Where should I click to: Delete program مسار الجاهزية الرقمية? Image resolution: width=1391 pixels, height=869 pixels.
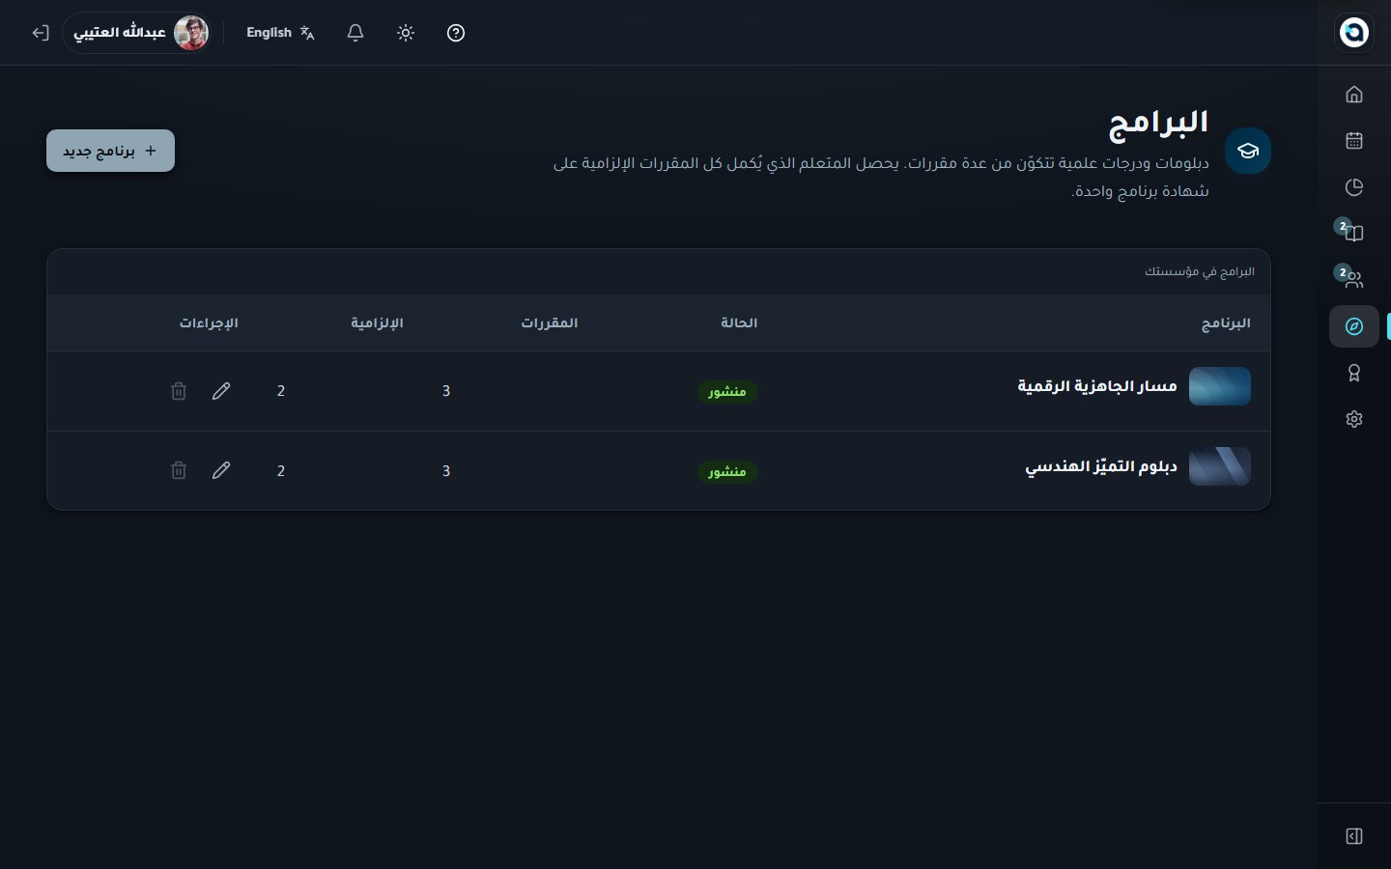[x=179, y=391]
